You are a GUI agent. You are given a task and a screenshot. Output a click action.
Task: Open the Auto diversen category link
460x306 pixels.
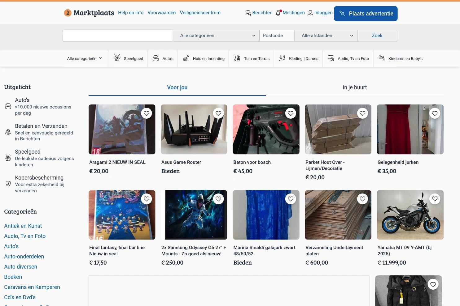pos(20,267)
